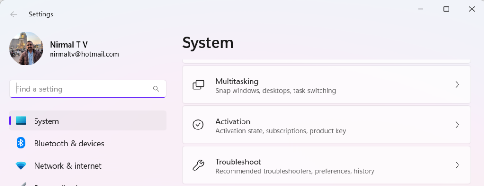Open the Activation settings row
This screenshot has width=484, height=186.
pos(327,125)
